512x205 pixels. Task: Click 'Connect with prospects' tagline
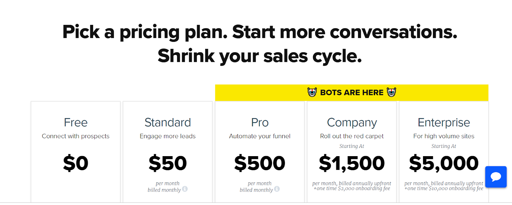(x=76, y=136)
